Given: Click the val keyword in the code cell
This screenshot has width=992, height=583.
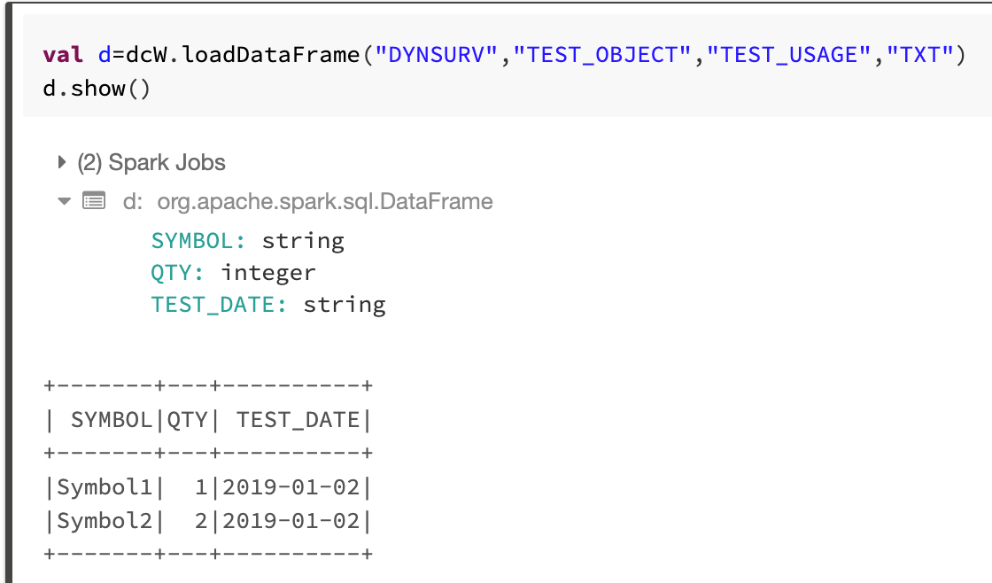Looking at the screenshot, I should click(x=64, y=55).
